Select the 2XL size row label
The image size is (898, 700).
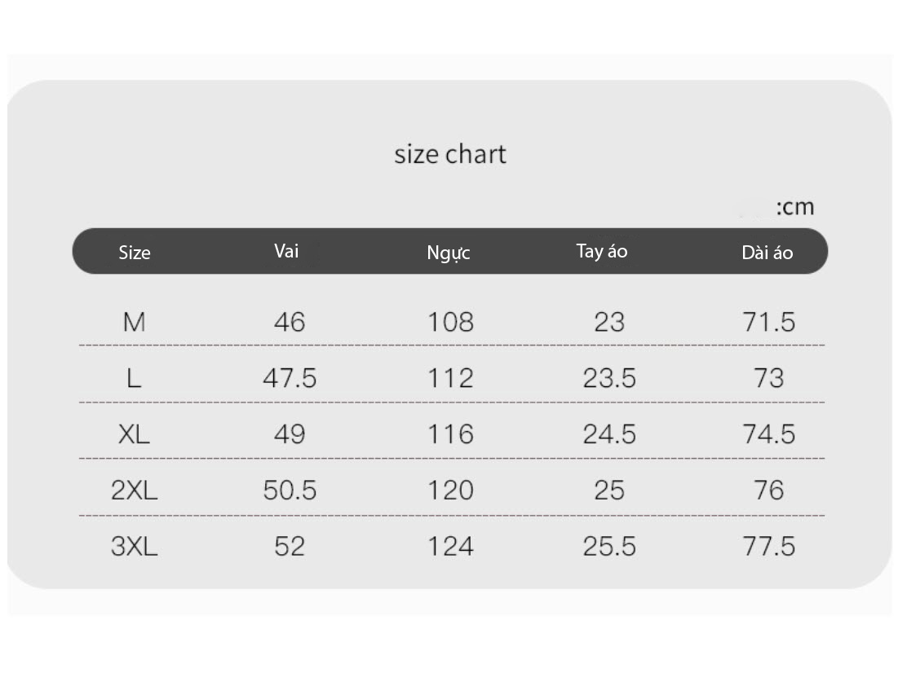tap(134, 491)
